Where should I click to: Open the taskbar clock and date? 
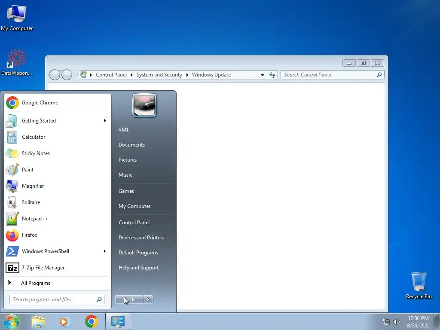click(418, 322)
